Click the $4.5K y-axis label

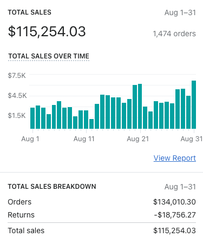pyautogui.click(x=17, y=95)
